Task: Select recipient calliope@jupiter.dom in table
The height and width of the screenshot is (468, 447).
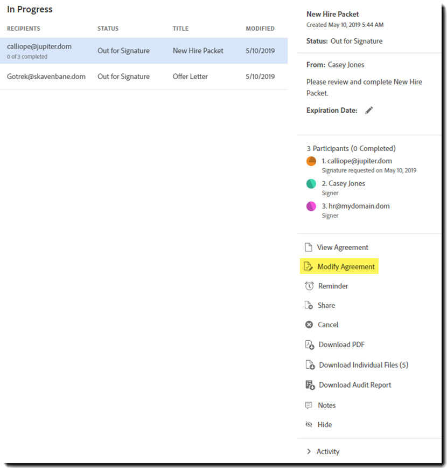Action: pyautogui.click(x=39, y=46)
